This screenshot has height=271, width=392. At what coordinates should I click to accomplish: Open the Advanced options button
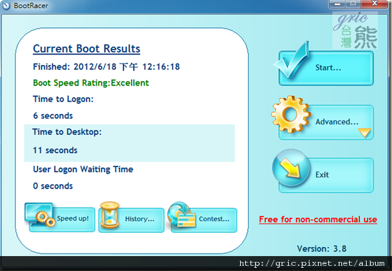click(x=326, y=122)
